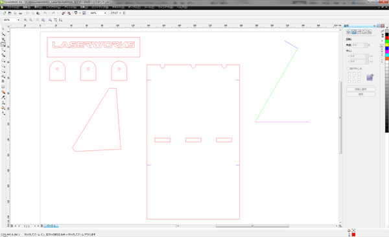
Task: Click the Paste icon in toolbar
Action: (x=38, y=13)
